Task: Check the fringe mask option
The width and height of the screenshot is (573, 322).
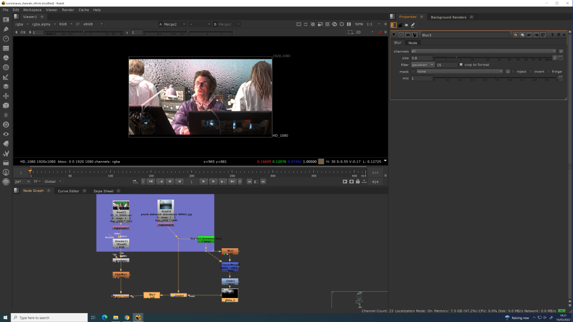Action: tap(548, 72)
